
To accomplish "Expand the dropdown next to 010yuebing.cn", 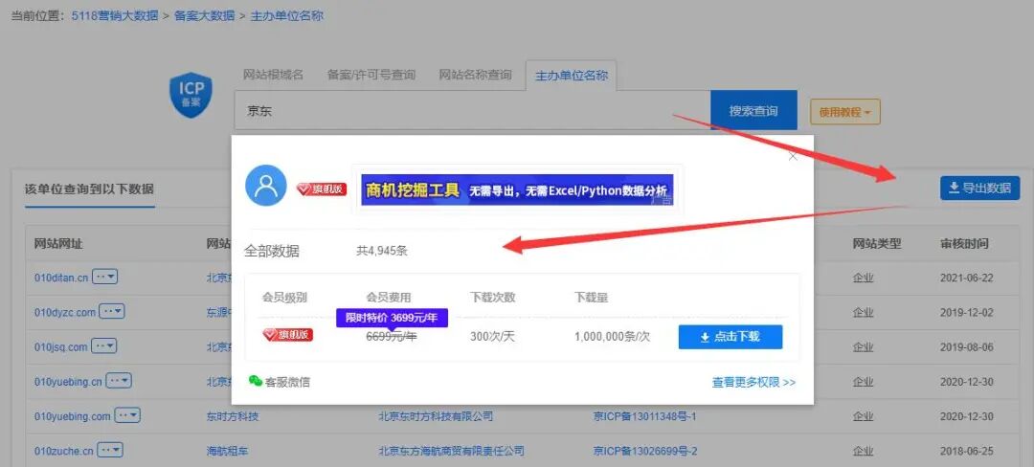I will 120,381.
